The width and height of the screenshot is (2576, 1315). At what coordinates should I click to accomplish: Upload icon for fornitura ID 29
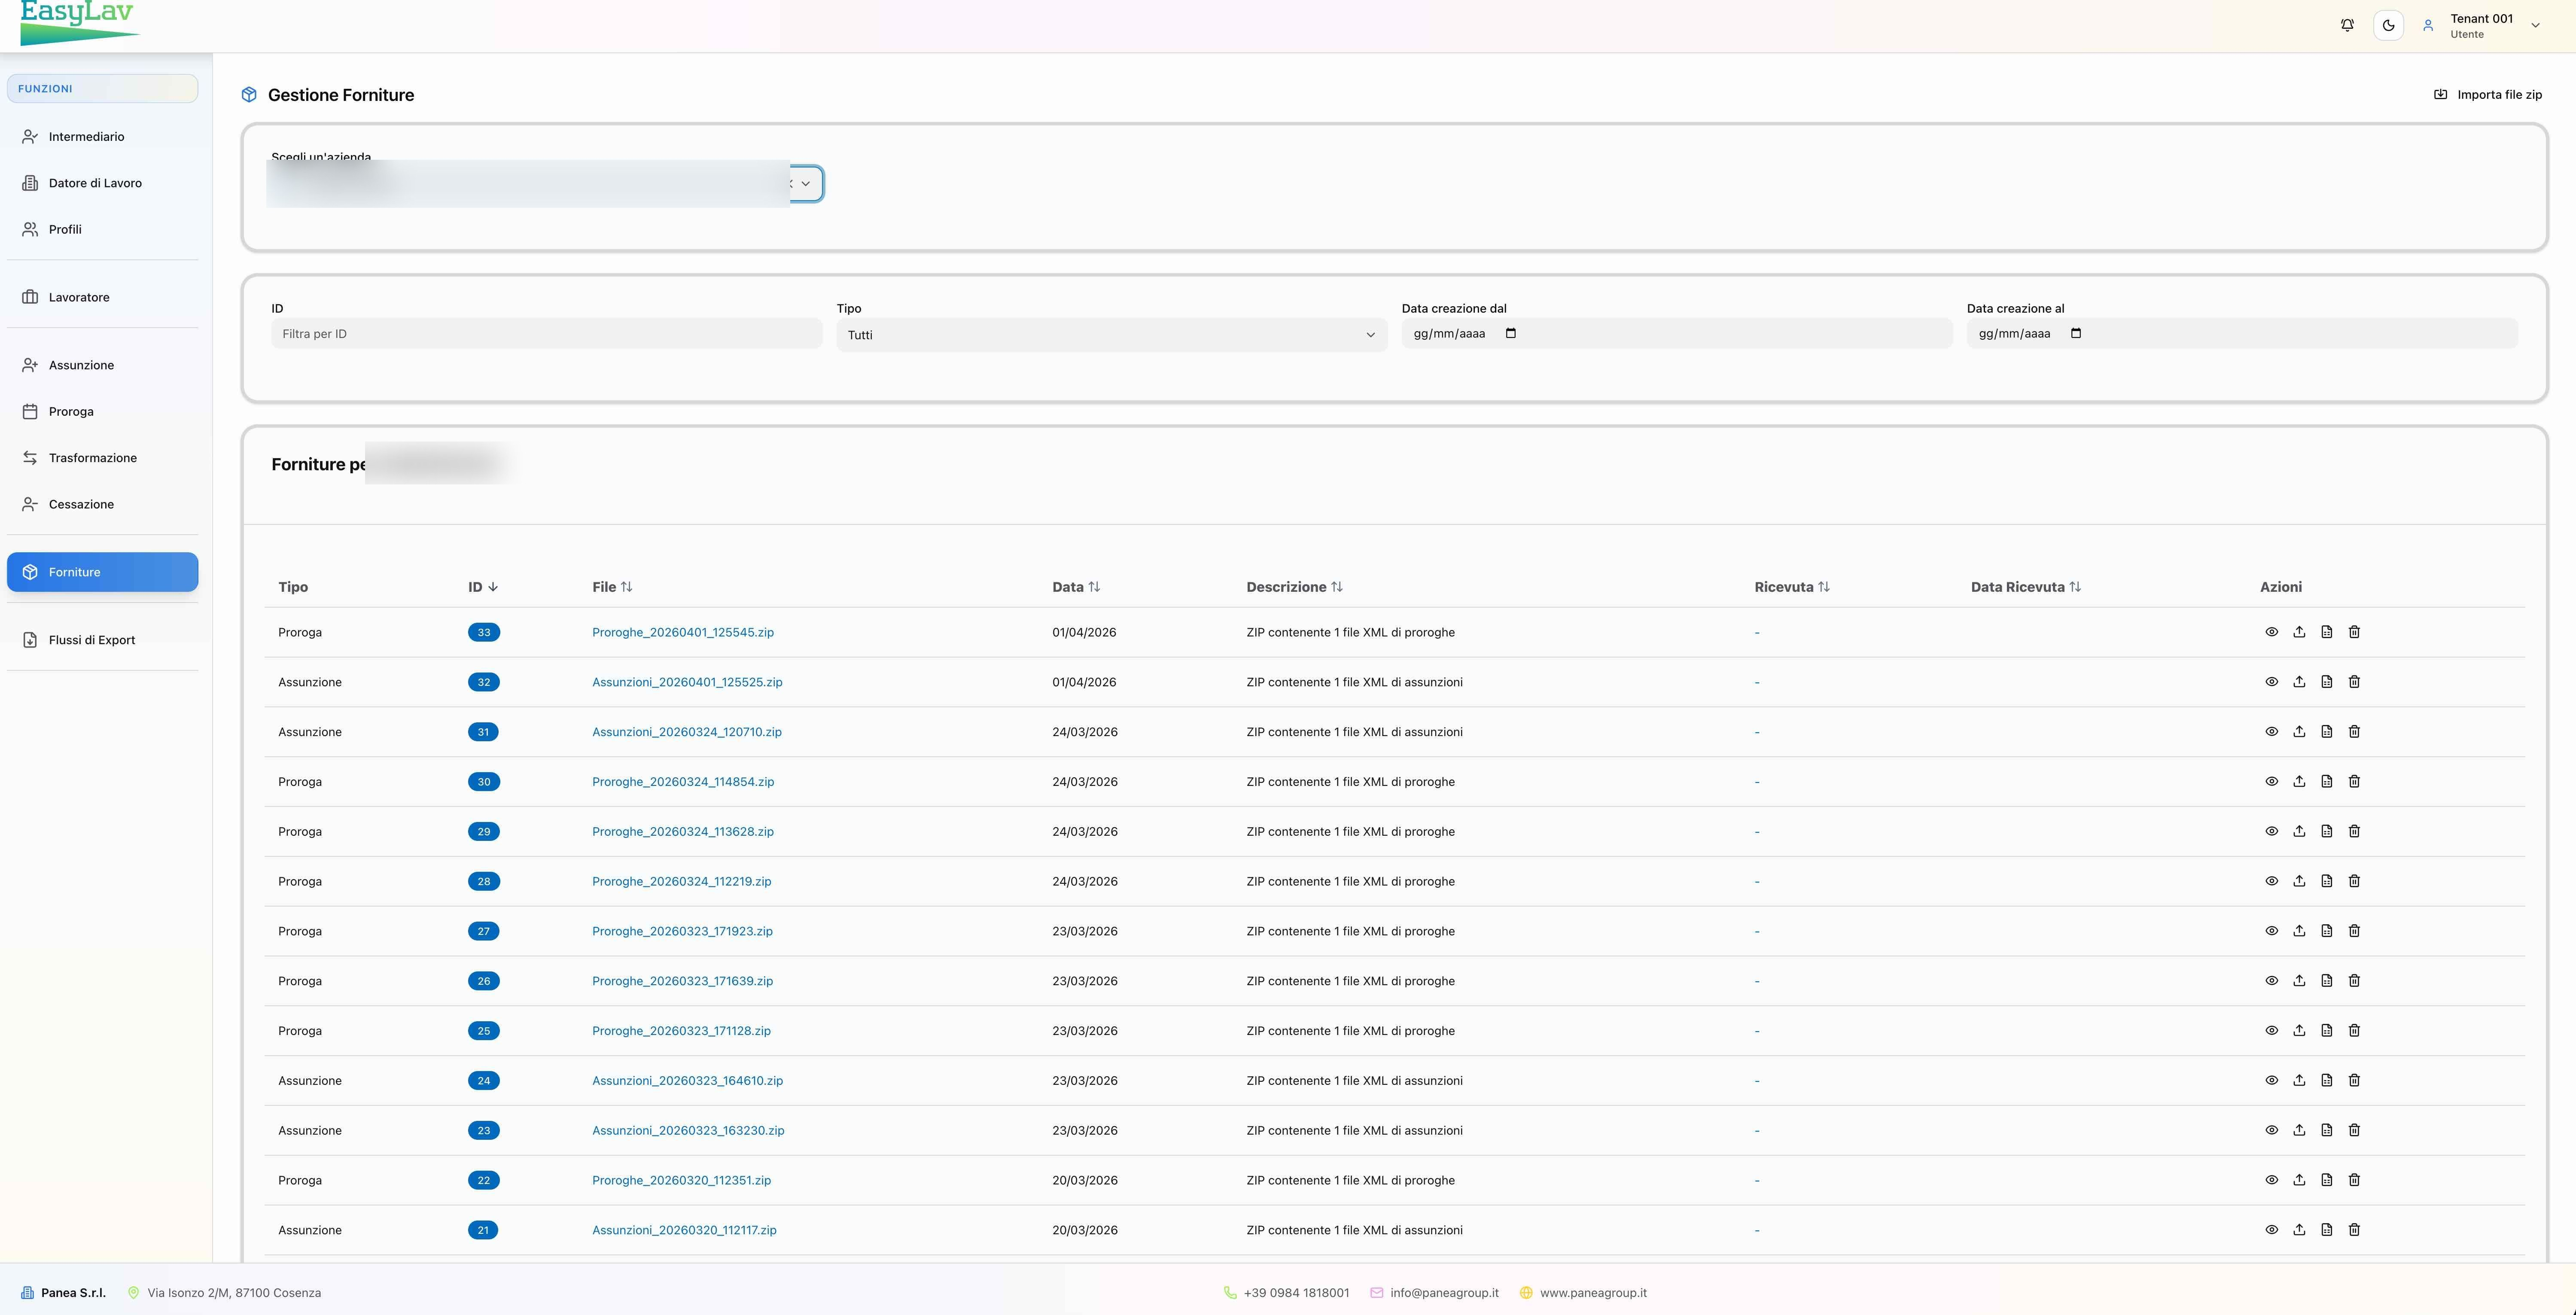(x=2299, y=832)
